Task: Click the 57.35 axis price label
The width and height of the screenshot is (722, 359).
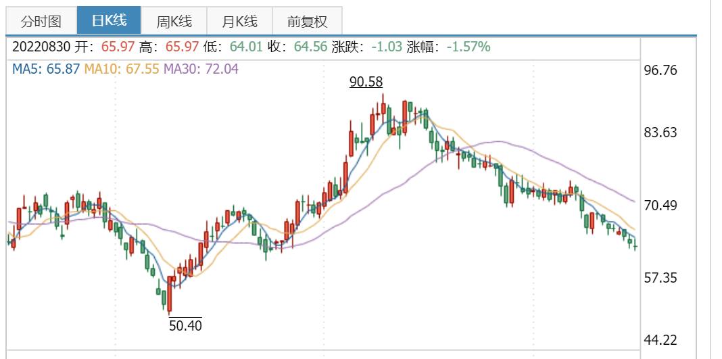Action: 660,278
